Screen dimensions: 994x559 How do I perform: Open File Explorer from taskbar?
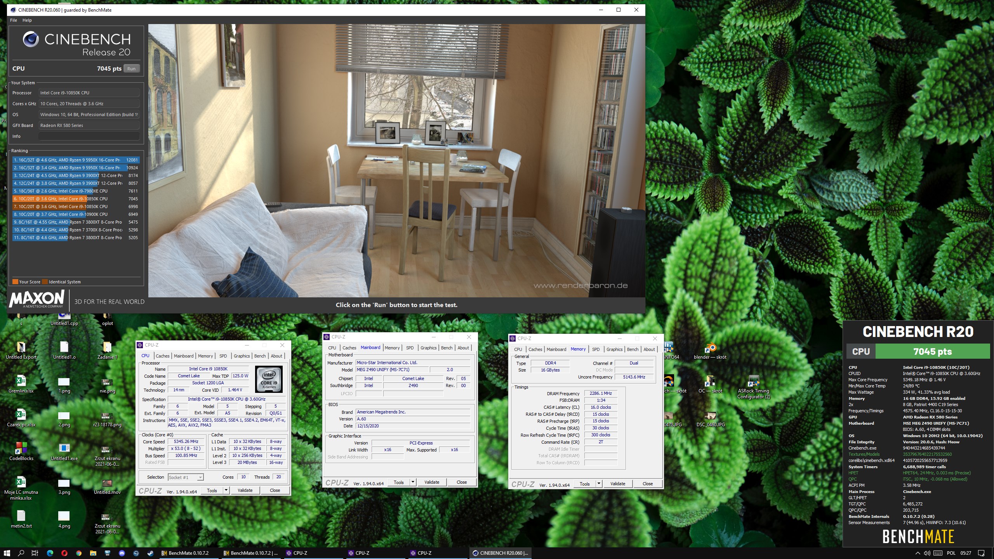[x=93, y=553]
